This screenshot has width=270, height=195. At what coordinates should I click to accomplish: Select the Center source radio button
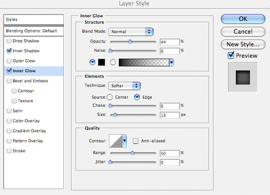[110, 97]
